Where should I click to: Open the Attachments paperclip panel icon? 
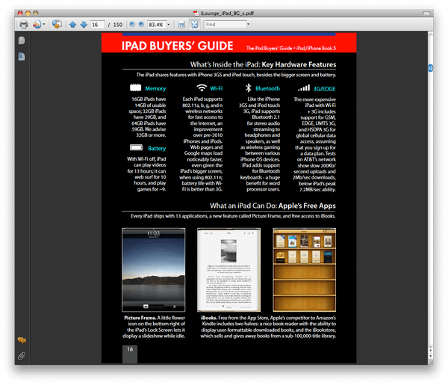coord(22,356)
